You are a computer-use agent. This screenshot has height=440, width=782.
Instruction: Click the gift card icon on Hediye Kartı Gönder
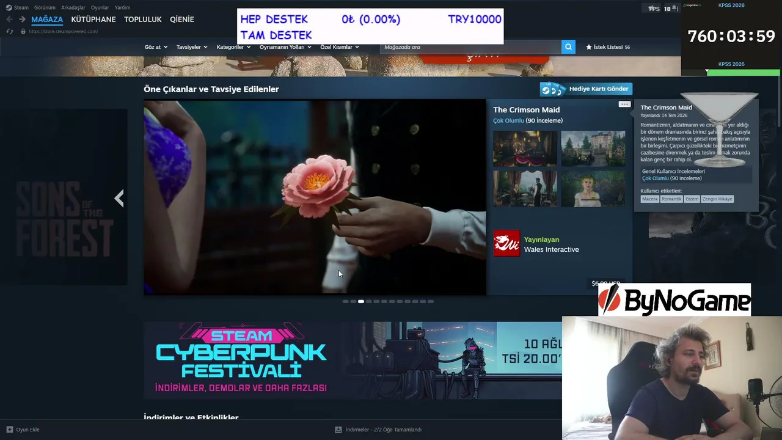point(554,89)
